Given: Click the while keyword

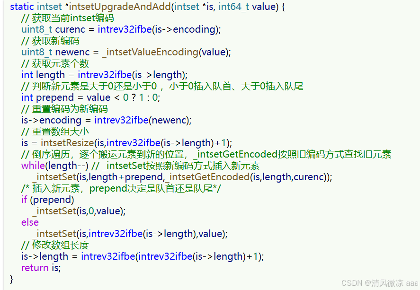Looking at the screenshot, I should 33,166.
